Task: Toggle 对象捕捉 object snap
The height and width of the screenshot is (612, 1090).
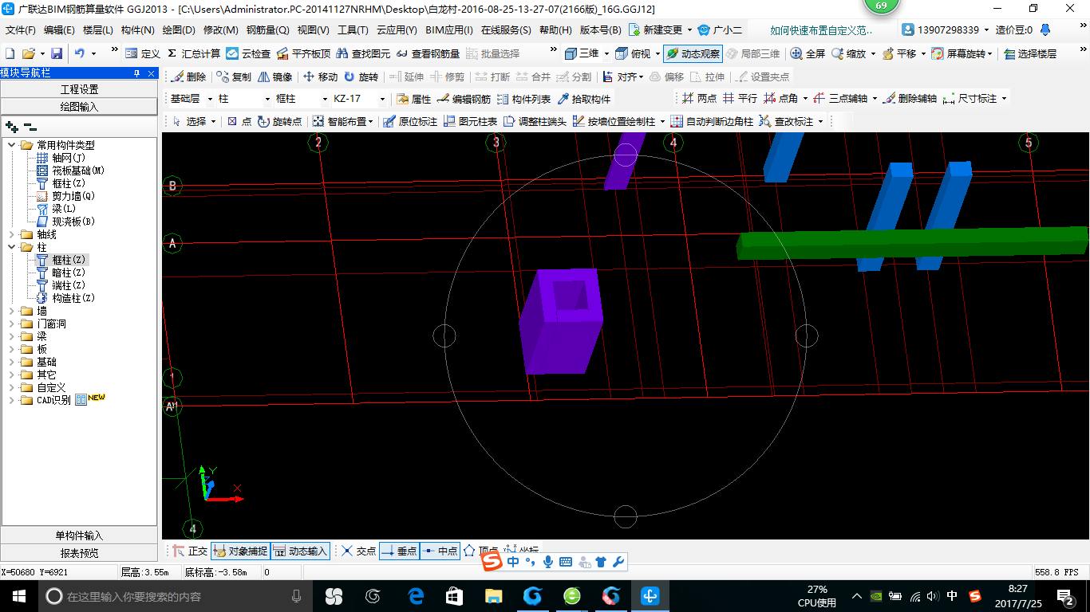Action: point(240,551)
